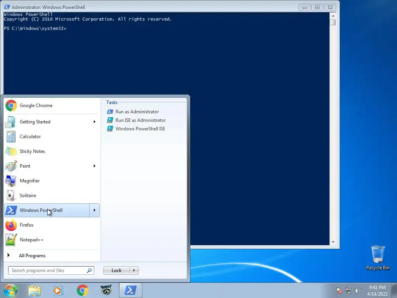Start Solitaire from the Start menu
This screenshot has height=298, width=397.
pyautogui.click(x=52, y=196)
